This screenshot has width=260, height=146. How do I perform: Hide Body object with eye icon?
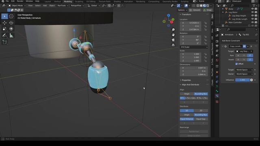(x=253, y=9)
